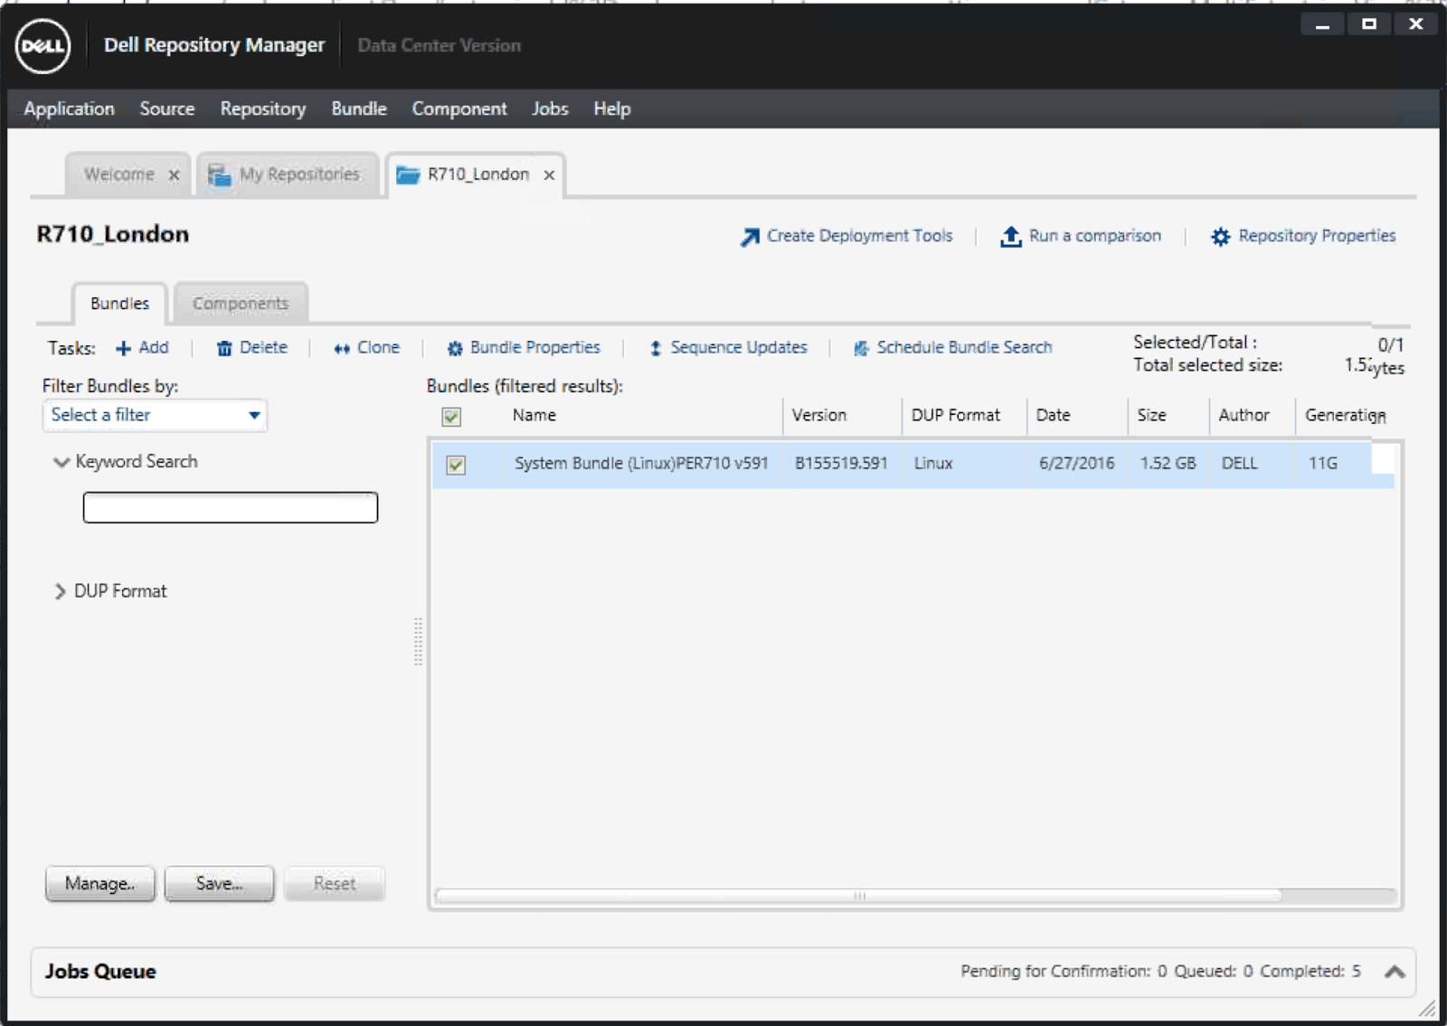Click inside the keyword search field

pos(230,507)
